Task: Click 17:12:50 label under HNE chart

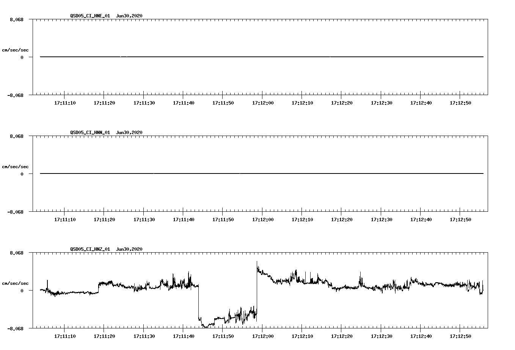Action: pyautogui.click(x=460, y=103)
